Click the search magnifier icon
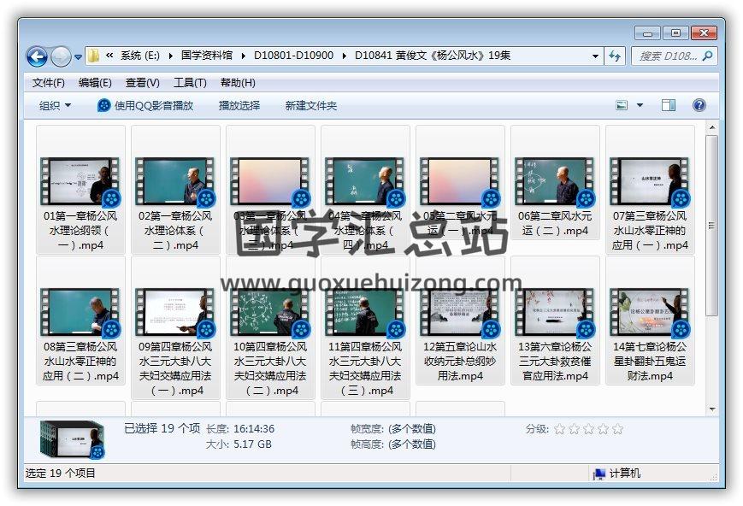743x506 pixels. 708,56
